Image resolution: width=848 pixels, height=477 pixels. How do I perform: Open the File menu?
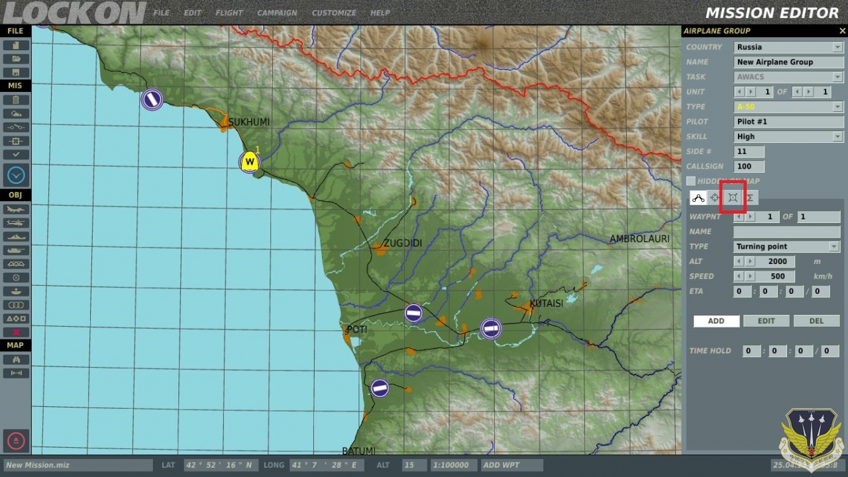pos(161,13)
